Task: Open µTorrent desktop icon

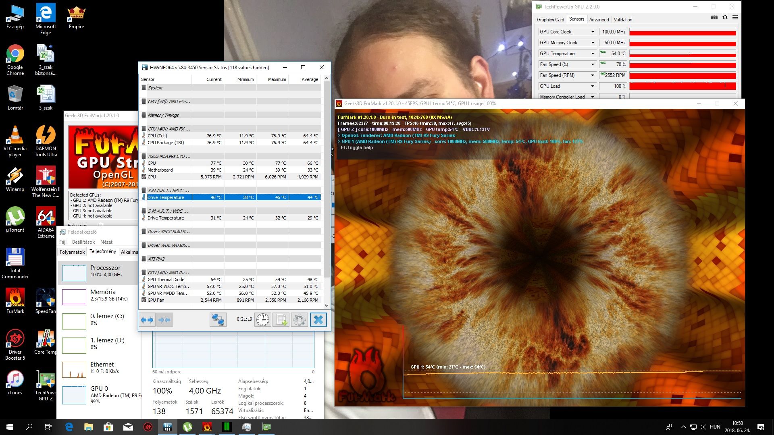Action: pyautogui.click(x=15, y=220)
